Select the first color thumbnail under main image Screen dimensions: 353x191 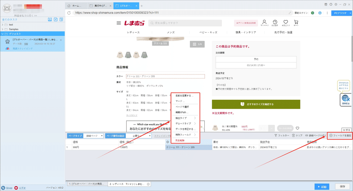120,55
